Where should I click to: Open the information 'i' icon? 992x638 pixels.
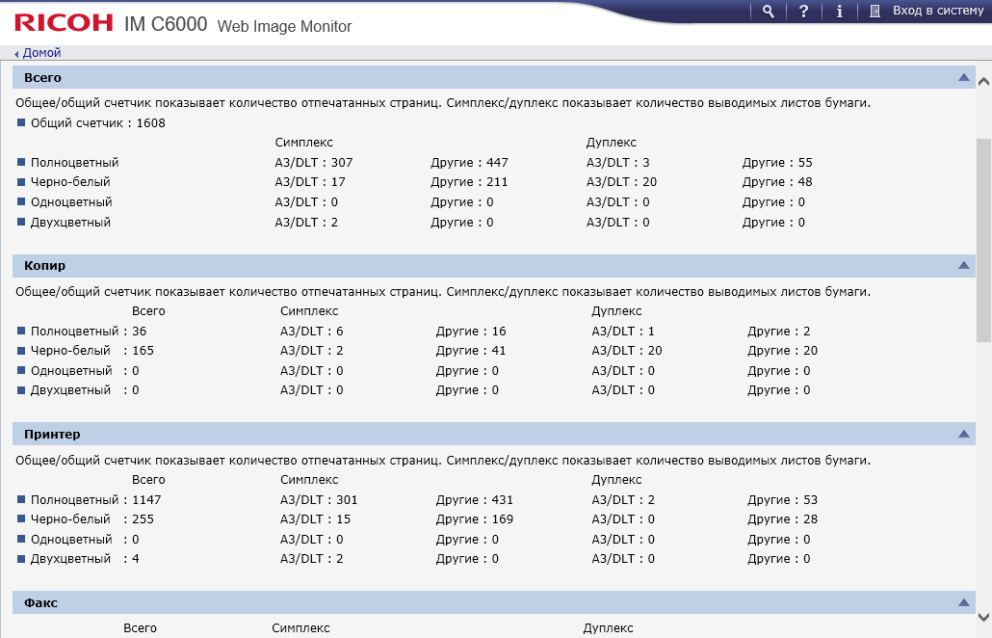pos(840,12)
